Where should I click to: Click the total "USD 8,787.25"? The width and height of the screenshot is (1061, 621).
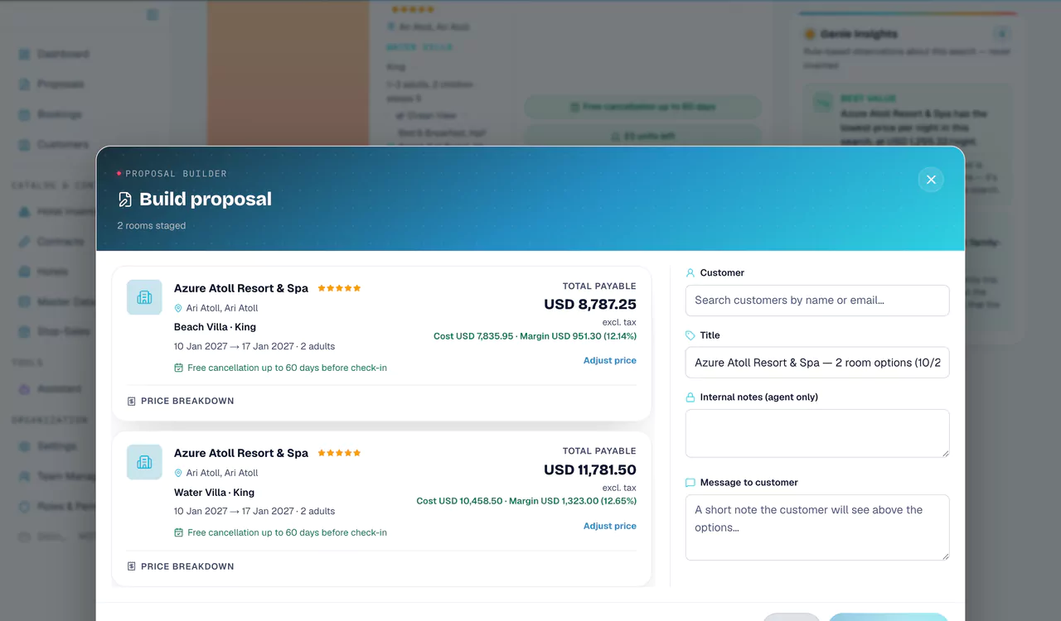tap(590, 304)
